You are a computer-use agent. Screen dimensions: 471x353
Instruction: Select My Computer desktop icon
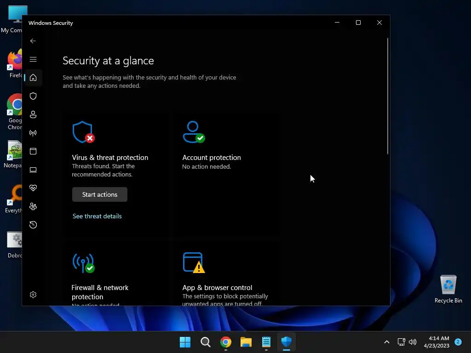coord(12,19)
